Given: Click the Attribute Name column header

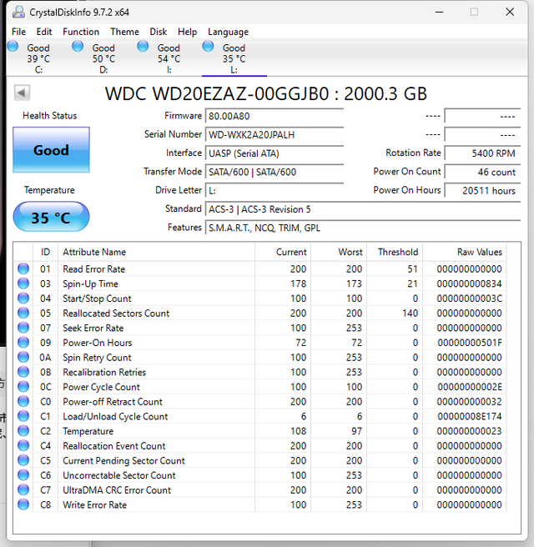Looking at the screenshot, I should (x=156, y=252).
